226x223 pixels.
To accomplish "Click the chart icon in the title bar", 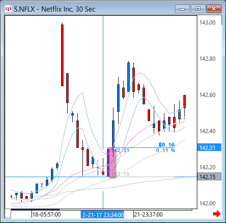I will click(8, 9).
